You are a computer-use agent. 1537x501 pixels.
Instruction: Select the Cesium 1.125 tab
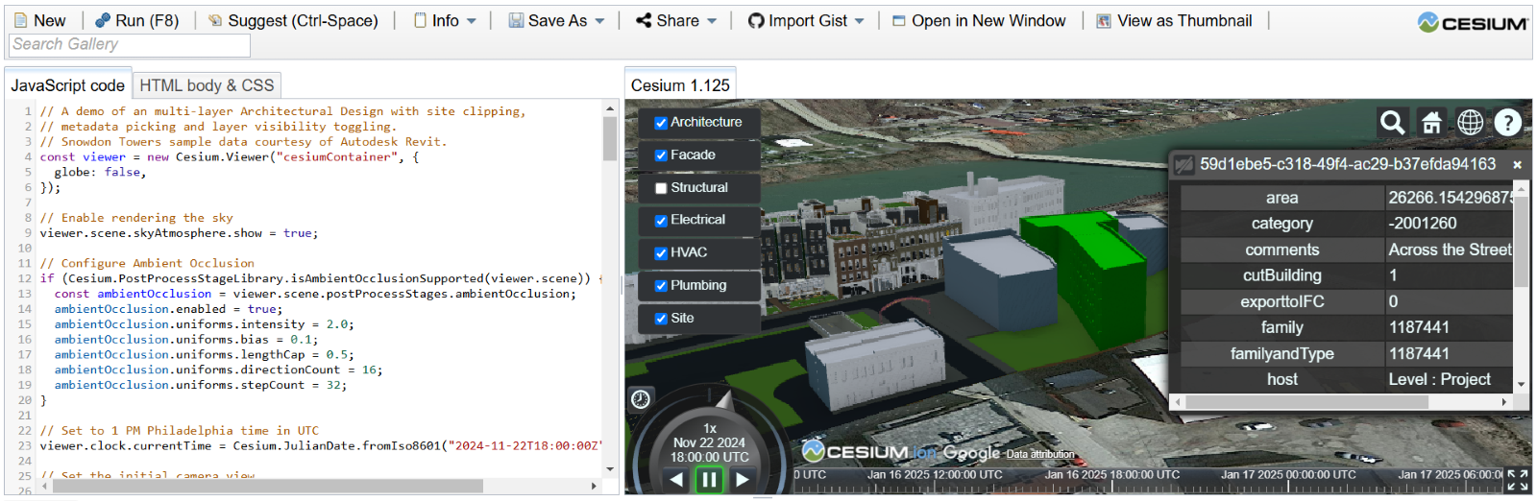pyautogui.click(x=680, y=85)
